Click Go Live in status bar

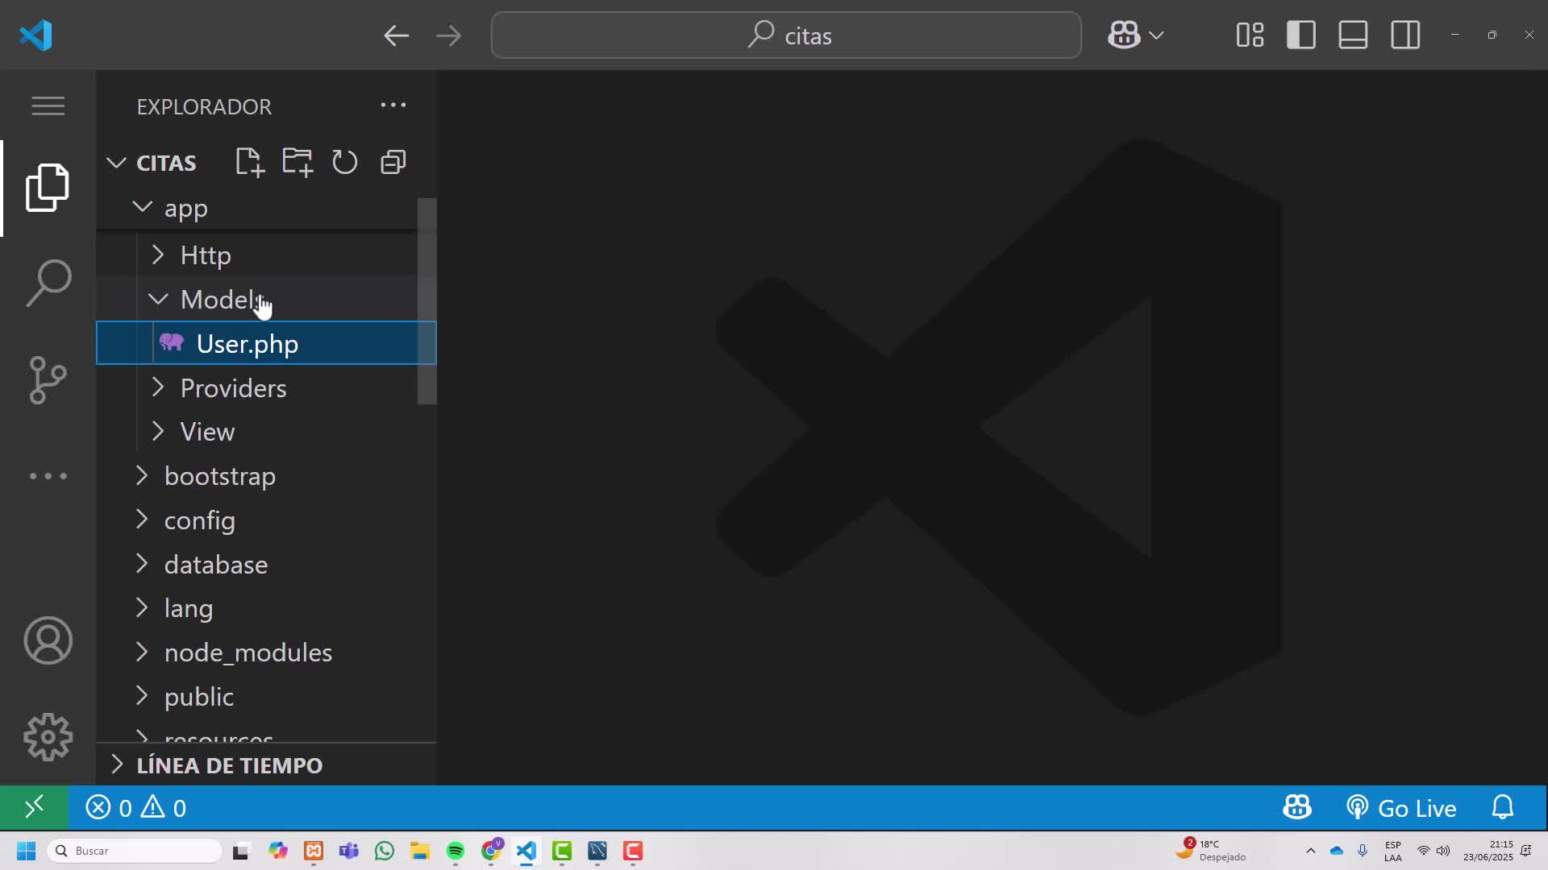pos(1401,807)
